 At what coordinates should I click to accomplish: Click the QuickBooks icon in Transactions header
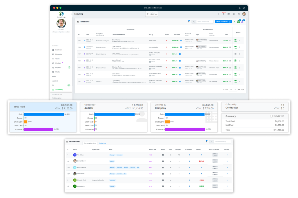pyautogui.click(x=239, y=22)
